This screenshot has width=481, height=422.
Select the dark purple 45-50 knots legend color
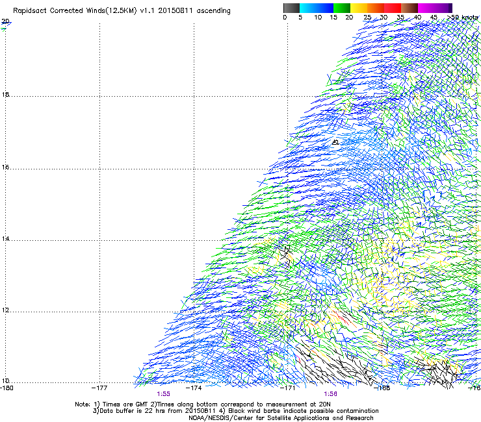(x=443, y=8)
